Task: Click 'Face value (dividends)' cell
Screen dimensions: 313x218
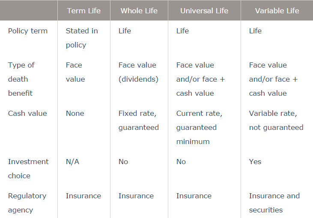Action: point(138,72)
